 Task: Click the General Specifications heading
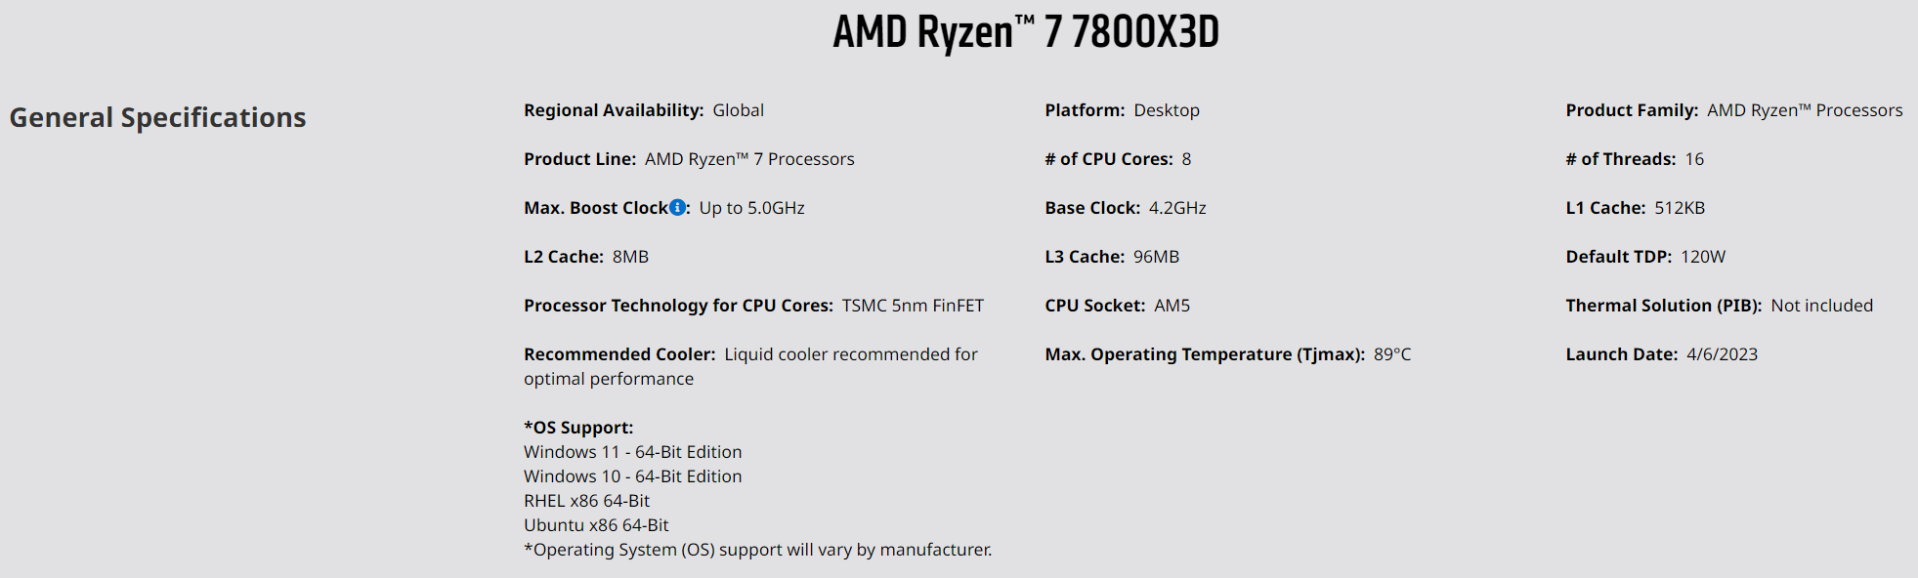pos(157,117)
